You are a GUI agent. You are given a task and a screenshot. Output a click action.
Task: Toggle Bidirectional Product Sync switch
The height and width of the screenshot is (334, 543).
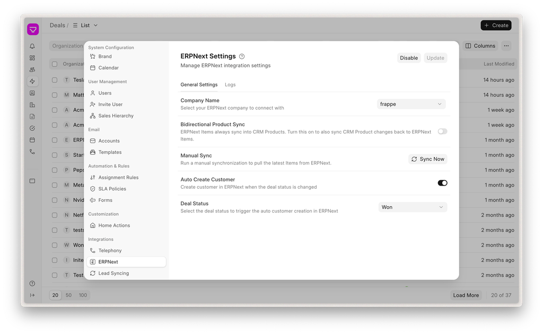pos(442,131)
